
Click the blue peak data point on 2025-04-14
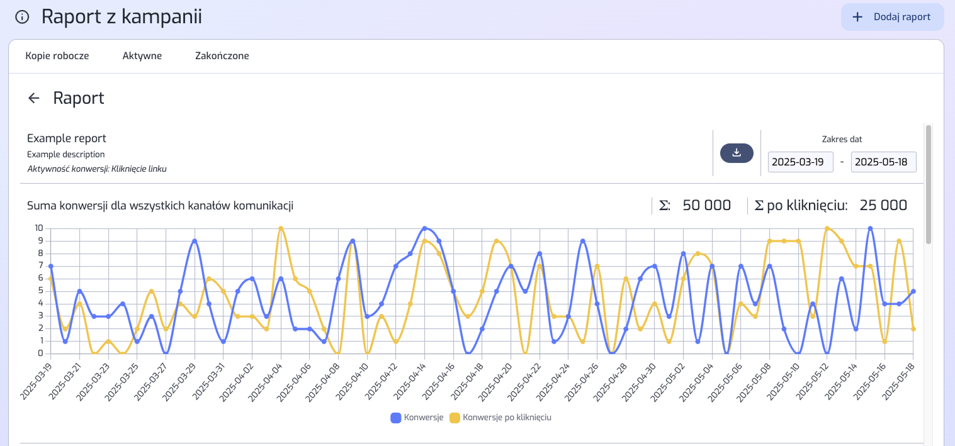[424, 228]
